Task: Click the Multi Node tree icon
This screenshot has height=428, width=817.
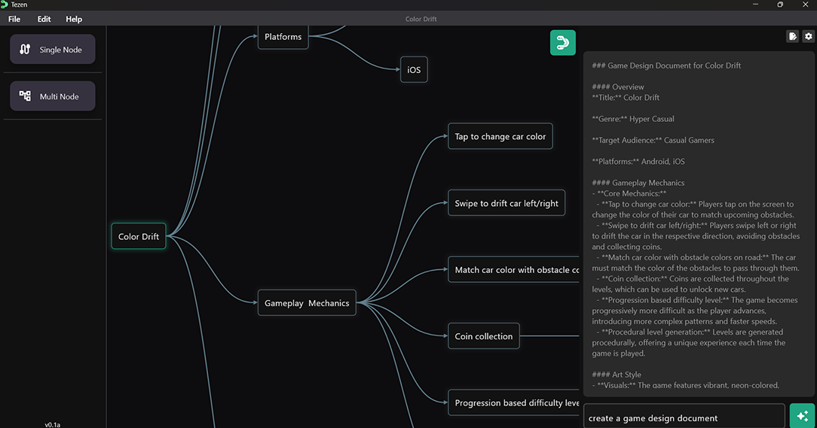Action: (25, 96)
